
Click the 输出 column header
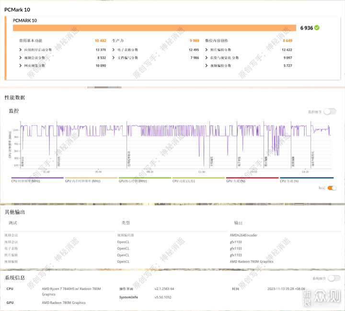238,223
